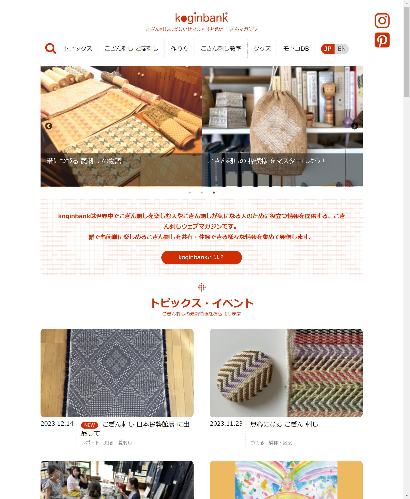Click the koginbankとは？ button
Image resolution: width=410 pixels, height=499 pixels.
(202, 257)
